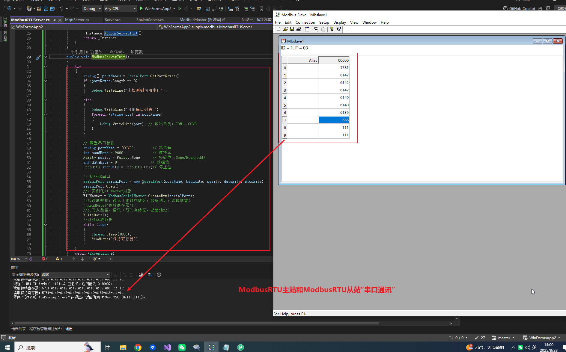Open Google Chrome from the taskbar
Viewport: 566px width, 352px height.
[x=138, y=348]
